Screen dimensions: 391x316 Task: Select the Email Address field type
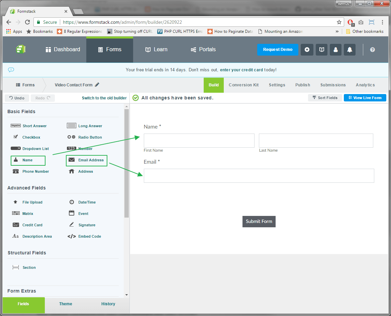(x=86, y=161)
